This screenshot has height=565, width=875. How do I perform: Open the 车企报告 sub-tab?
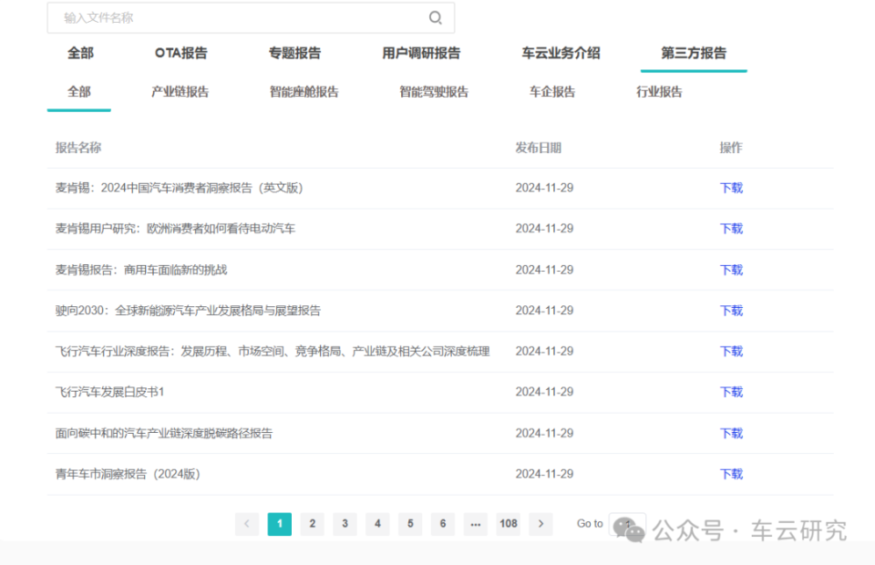(x=552, y=92)
